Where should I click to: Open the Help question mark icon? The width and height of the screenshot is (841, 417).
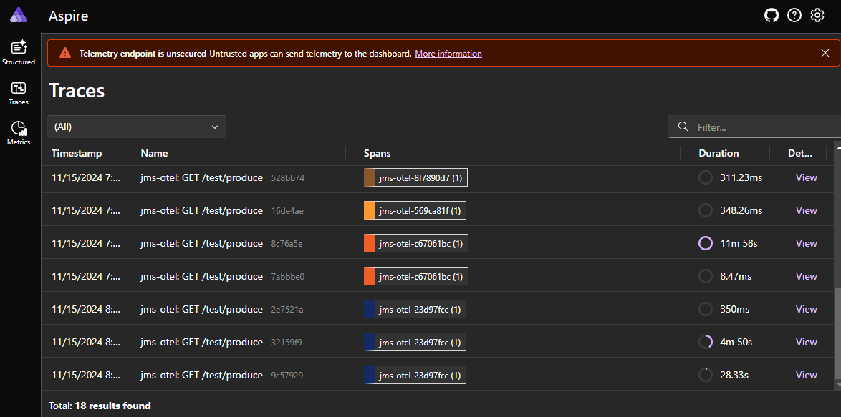(x=794, y=16)
